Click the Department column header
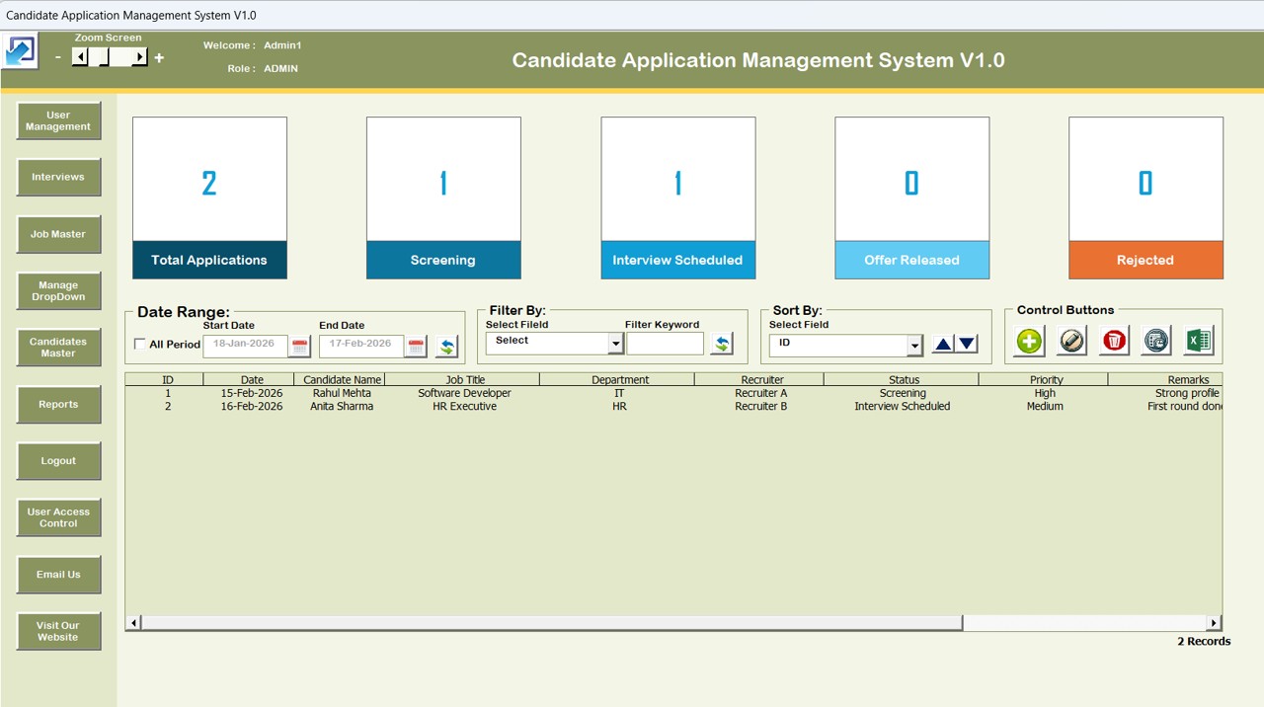Image resolution: width=1264 pixels, height=707 pixels. [618, 379]
